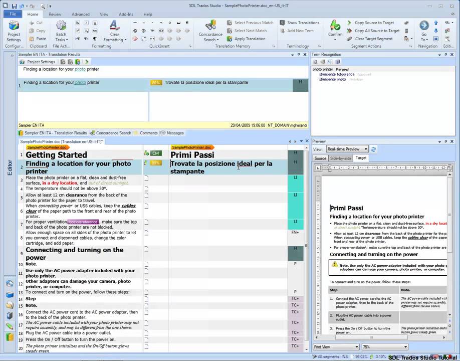Click the Clear Formatting icon
The image size is (460, 361).
tap(114, 25)
